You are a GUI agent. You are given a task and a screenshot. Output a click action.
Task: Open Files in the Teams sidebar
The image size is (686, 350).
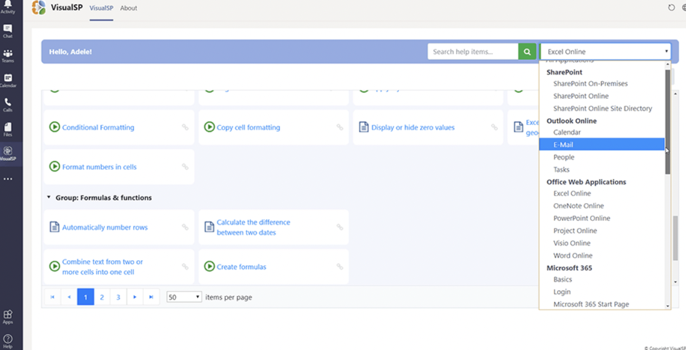point(8,129)
